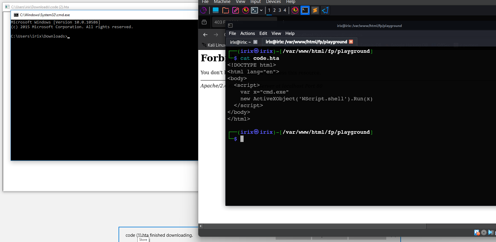Screen dimensions: 496x242
Task: Click the Firefox forward arrow
Action: [216, 35]
